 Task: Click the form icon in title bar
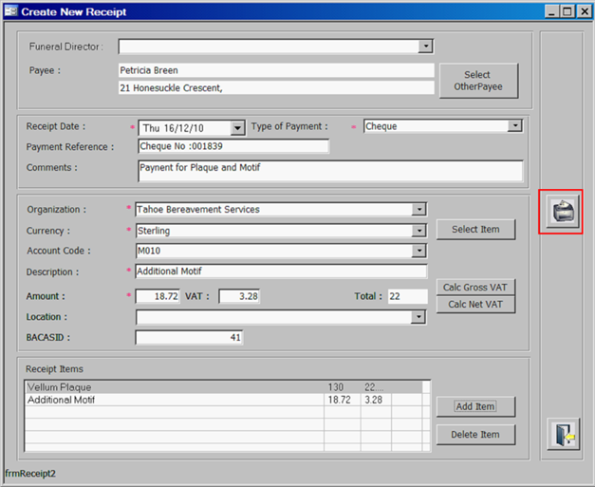tap(10, 11)
